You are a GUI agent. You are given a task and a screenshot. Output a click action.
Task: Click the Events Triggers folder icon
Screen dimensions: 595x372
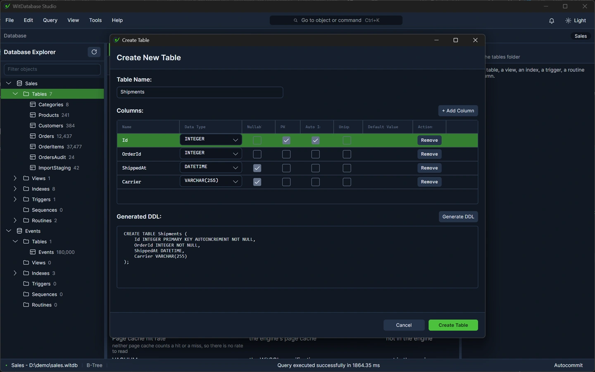[26, 284]
